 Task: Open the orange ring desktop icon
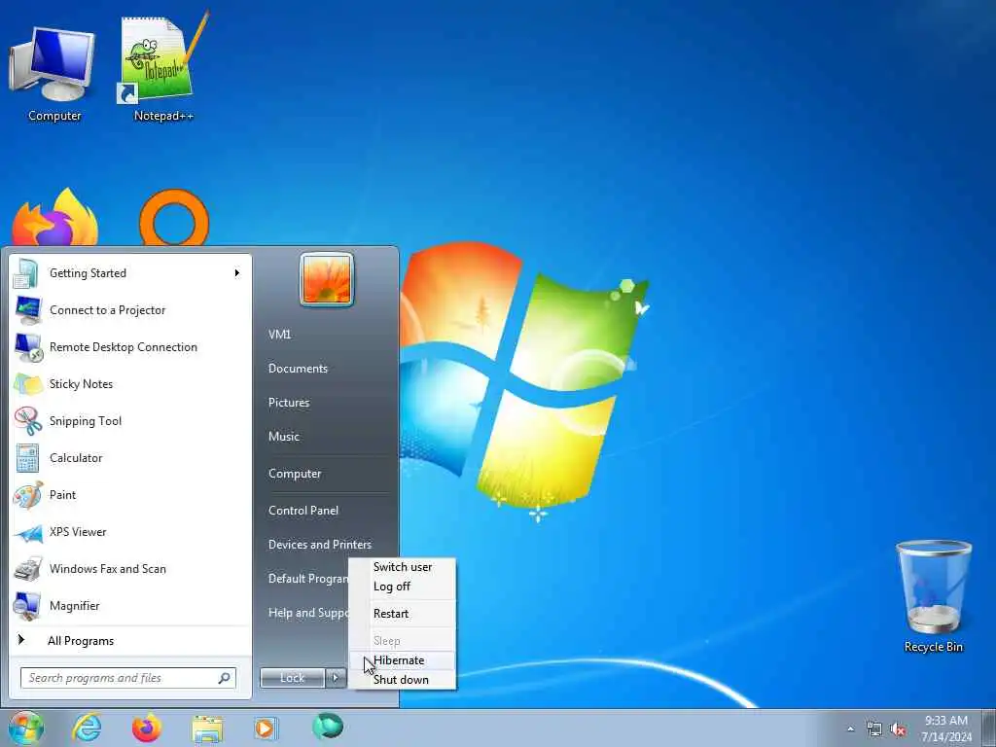(x=174, y=217)
